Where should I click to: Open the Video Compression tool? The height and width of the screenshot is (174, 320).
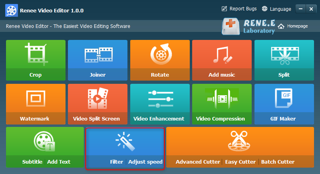(222, 104)
